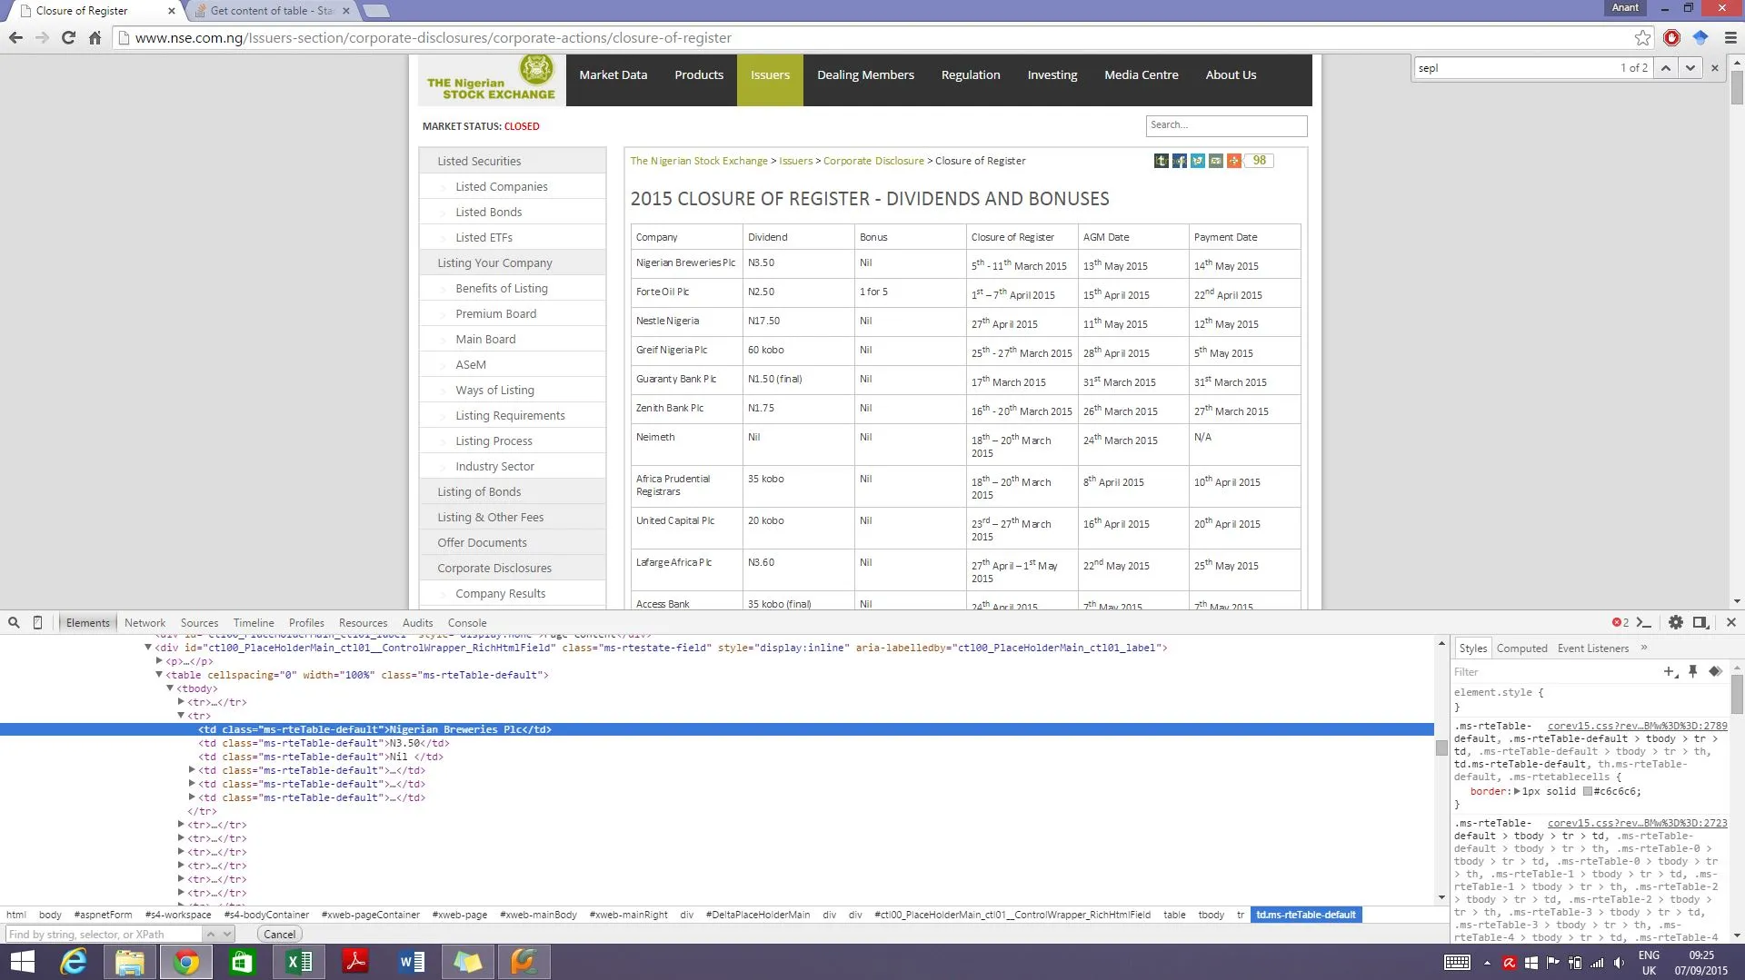Collapse the table ms-rteTable-default node
1745x980 pixels.
[159, 675]
